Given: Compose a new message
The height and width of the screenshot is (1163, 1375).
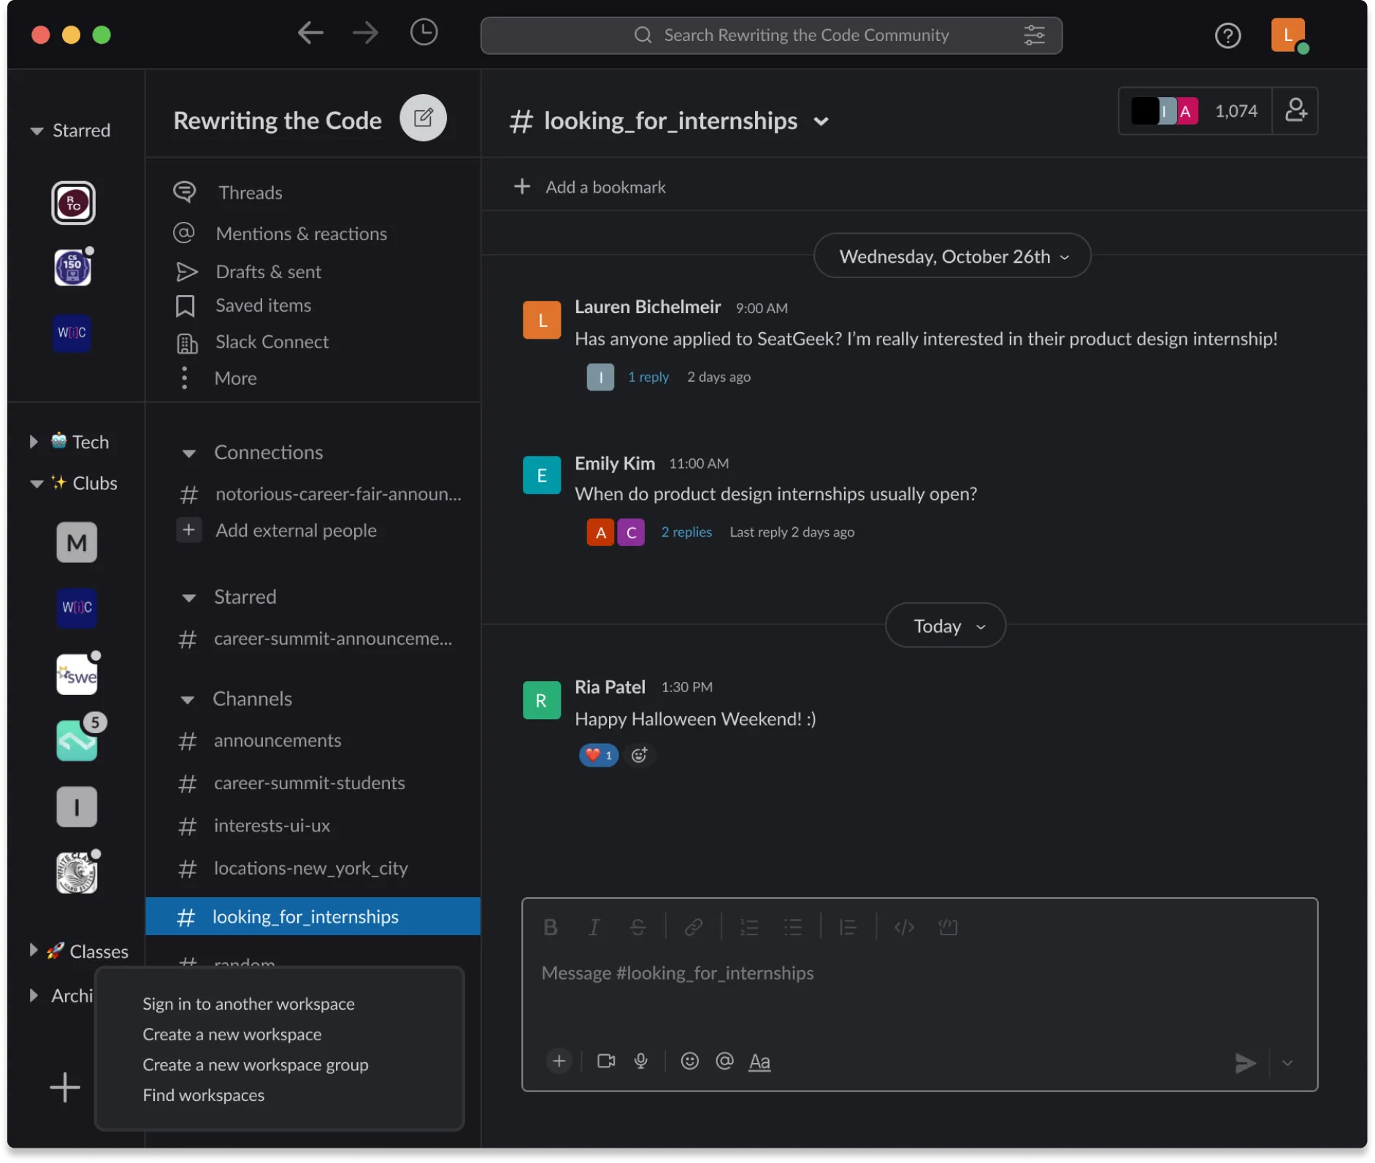Looking at the screenshot, I should (423, 118).
